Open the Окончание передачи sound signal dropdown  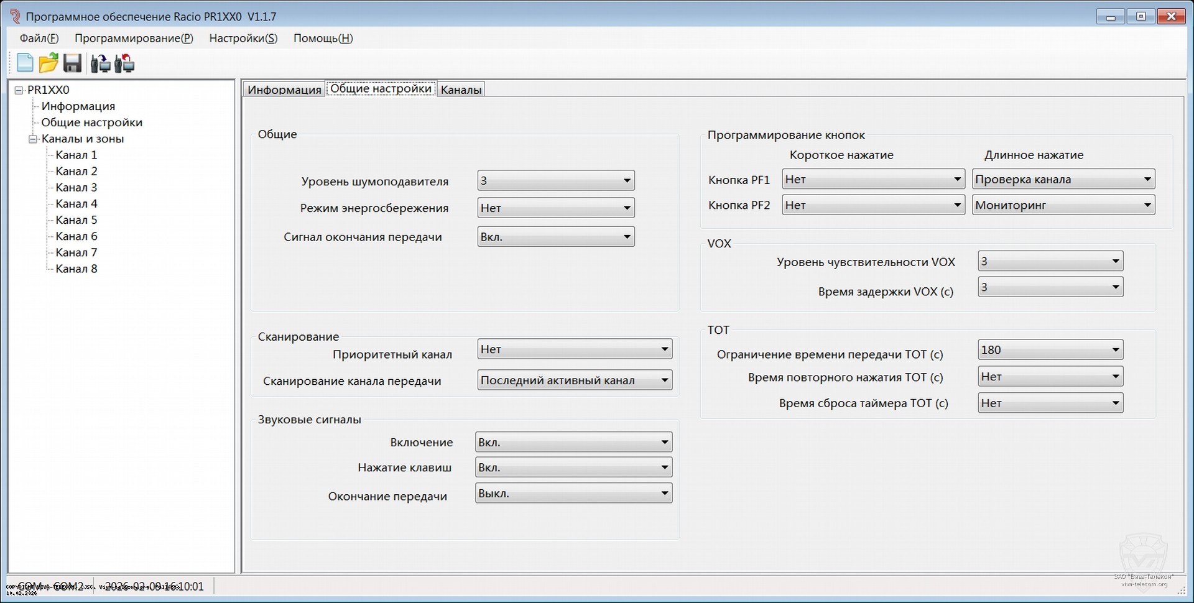coord(573,494)
